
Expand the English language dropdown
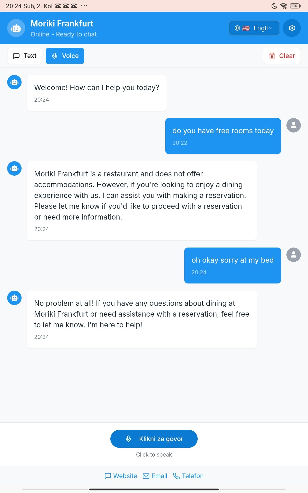[x=254, y=28]
